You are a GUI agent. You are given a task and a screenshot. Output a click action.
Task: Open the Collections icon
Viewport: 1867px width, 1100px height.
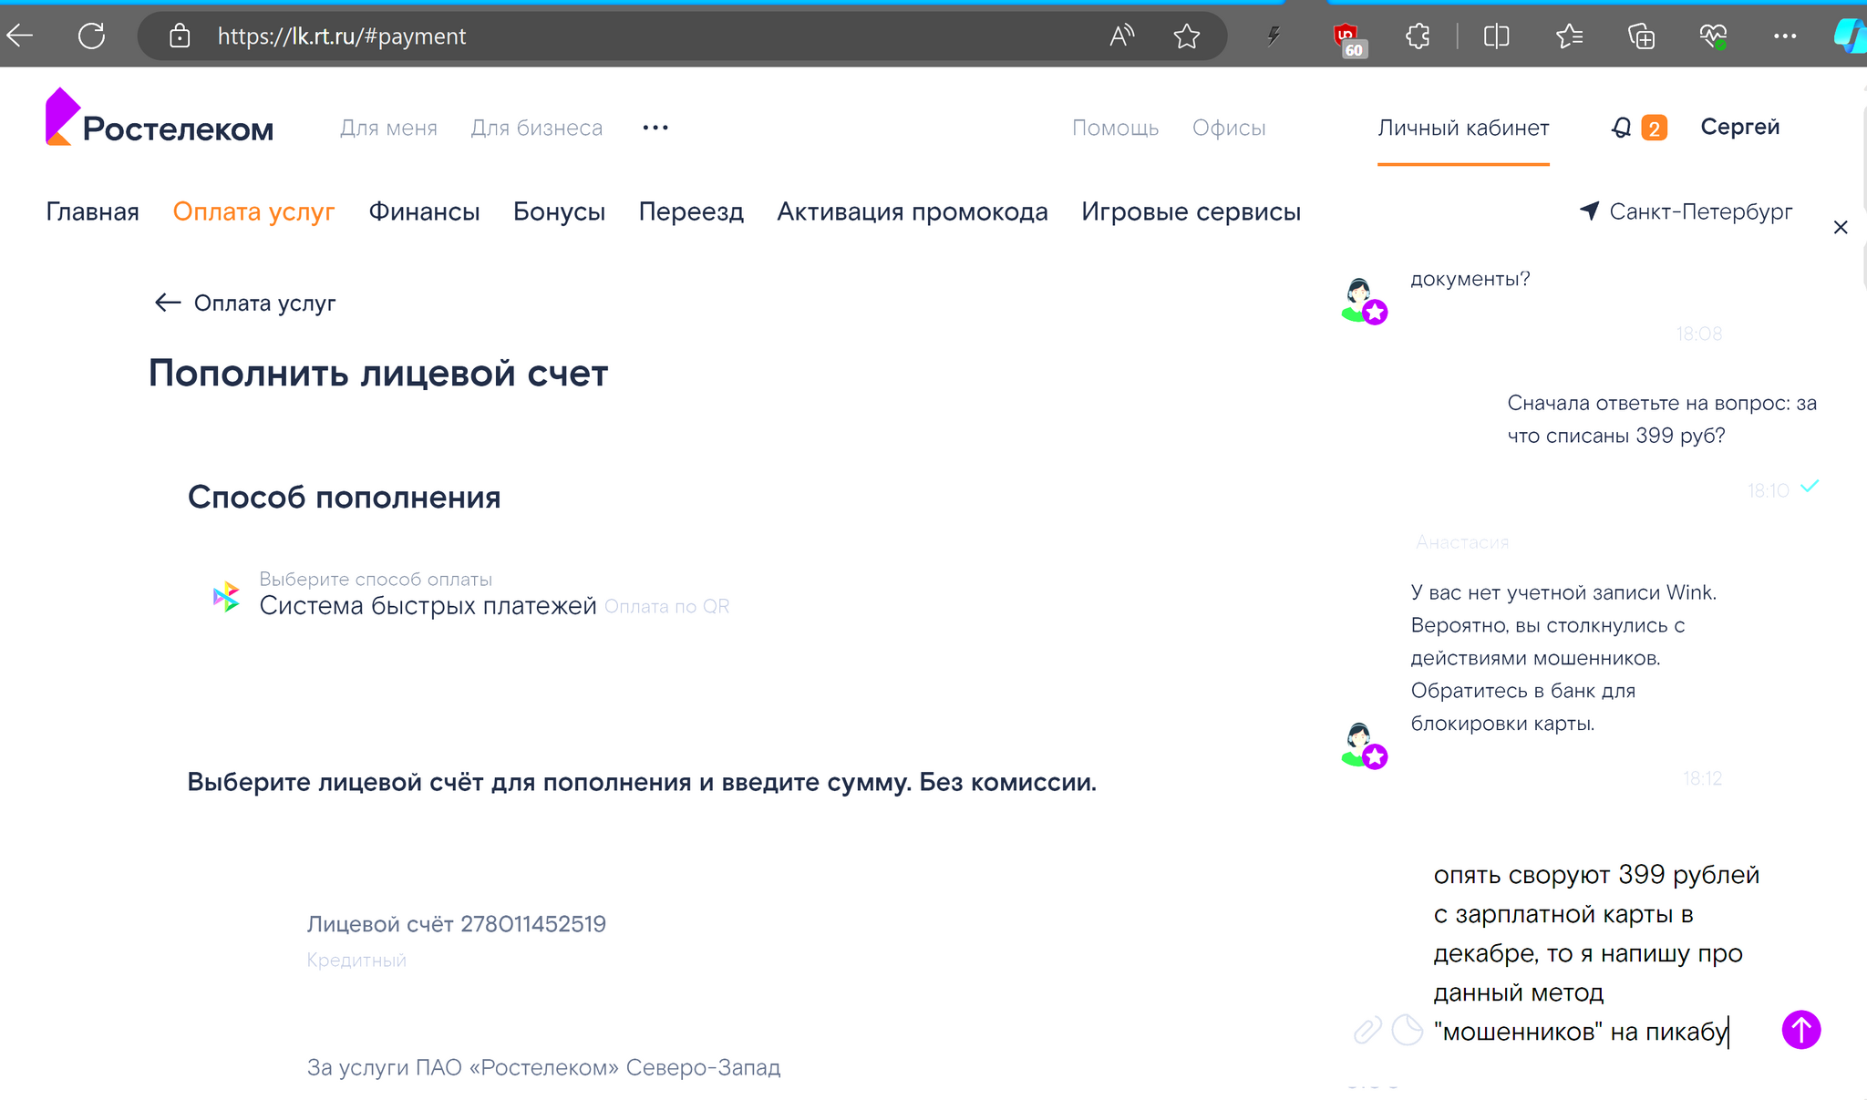pyautogui.click(x=1641, y=36)
